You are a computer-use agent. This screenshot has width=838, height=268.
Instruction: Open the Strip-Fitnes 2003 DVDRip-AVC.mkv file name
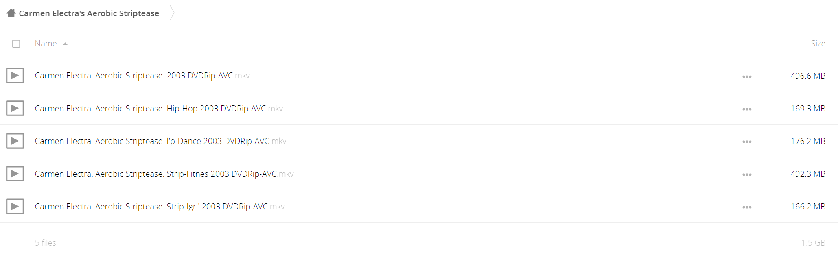[164, 174]
